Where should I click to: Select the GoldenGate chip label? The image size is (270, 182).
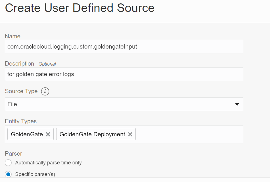[x=27, y=134]
